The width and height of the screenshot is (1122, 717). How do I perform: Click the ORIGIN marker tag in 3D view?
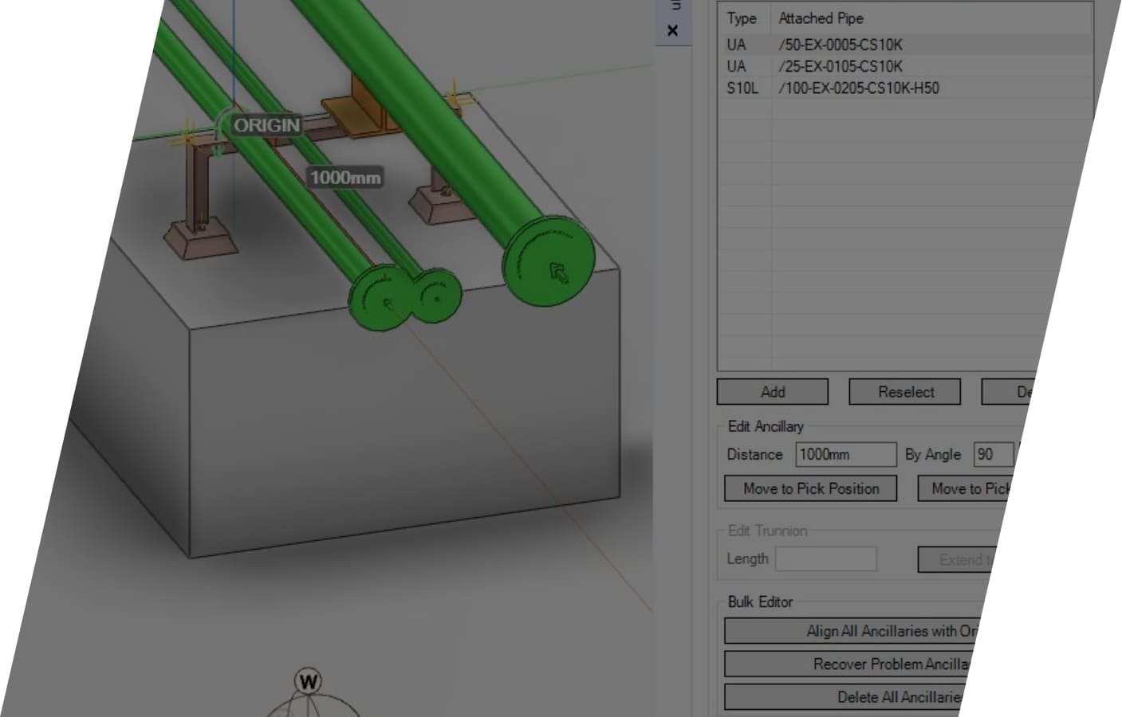266,125
